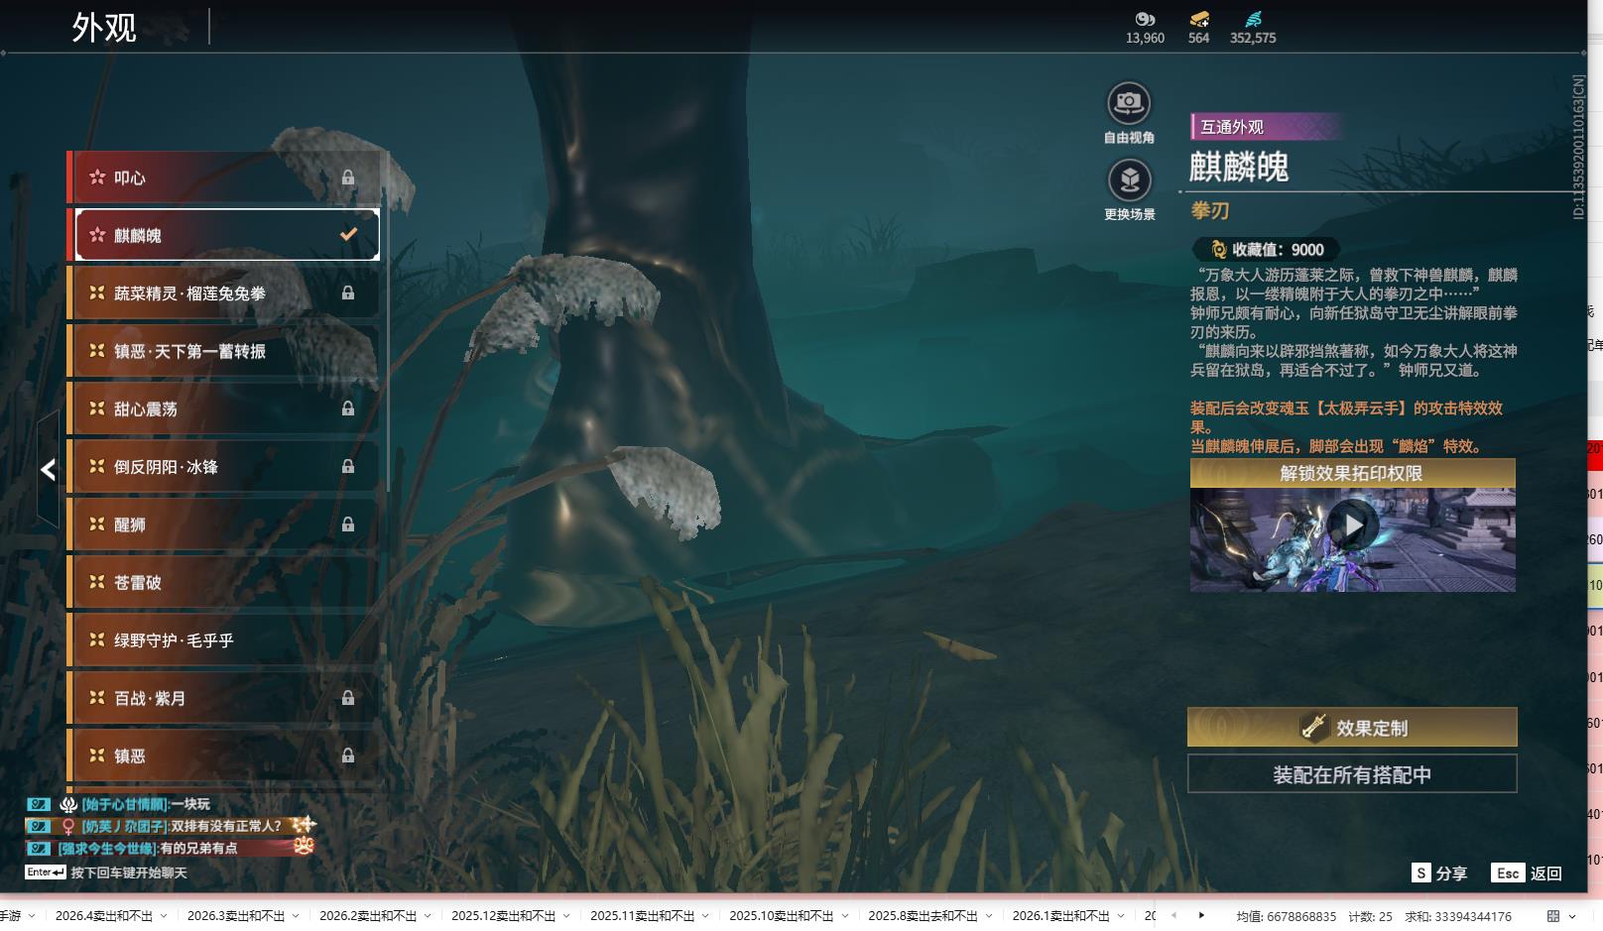Click the 效果定制 effect customization button
1603x931 pixels.
click(x=1351, y=728)
